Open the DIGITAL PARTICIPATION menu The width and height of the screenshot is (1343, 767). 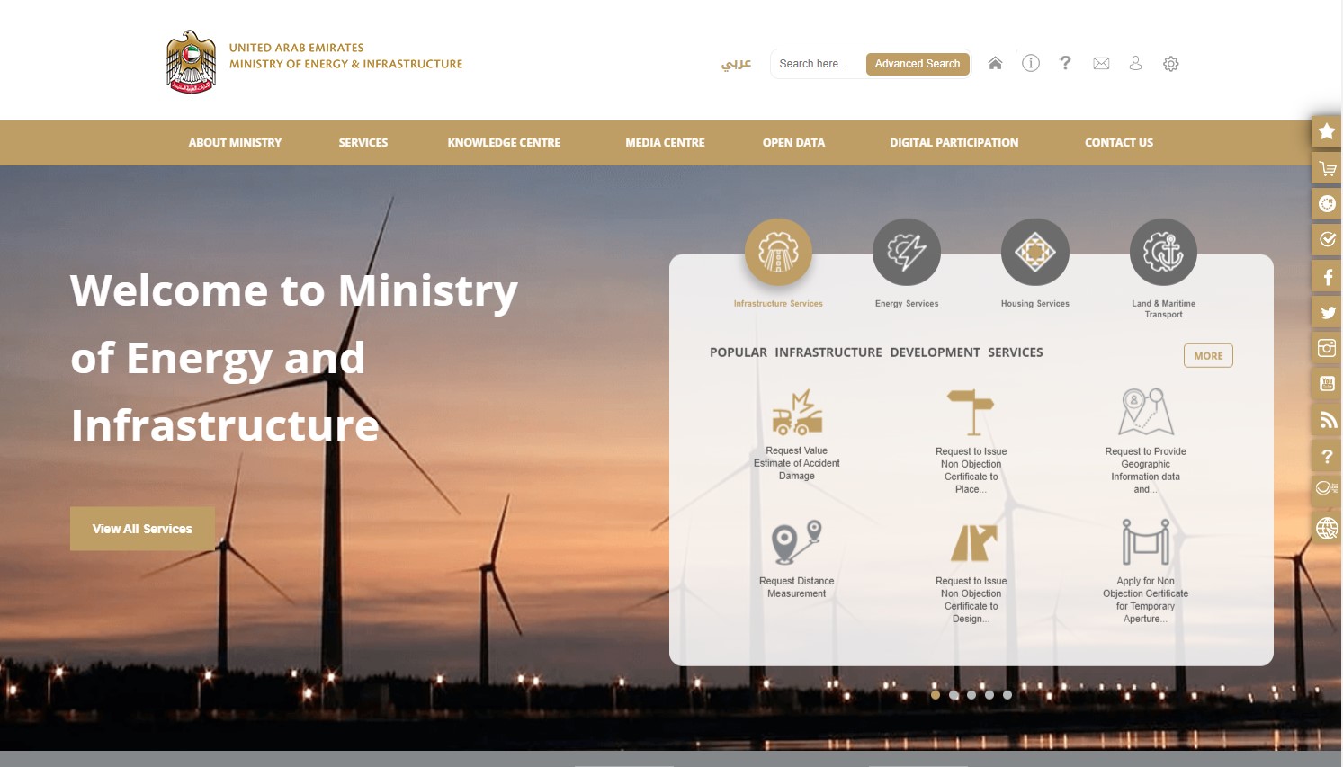tap(954, 143)
